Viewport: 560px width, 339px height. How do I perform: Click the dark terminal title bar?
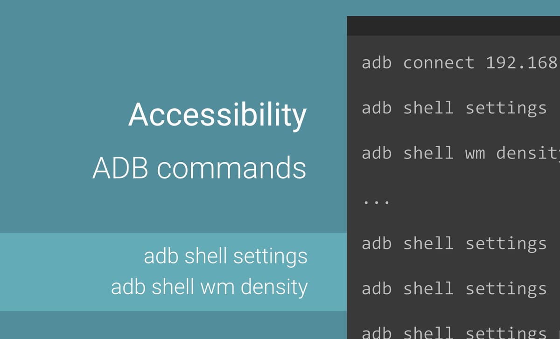tap(453, 26)
